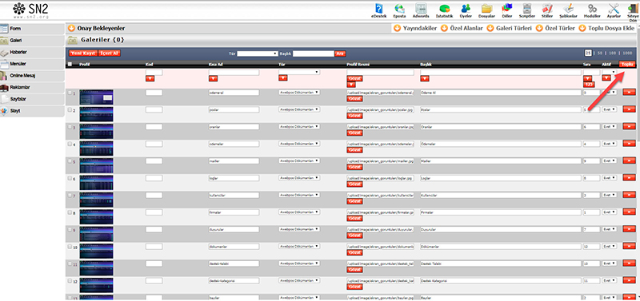The image size is (640, 301).
Task: Go to the Galeri Türleri link
Action: pos(513,29)
